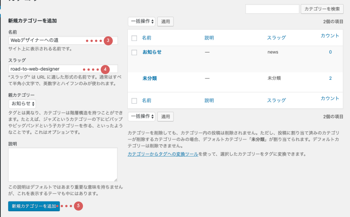350x217 pixels.
Task: Tick the select-all checkbox in table footer
Action: [x=134, y=101]
